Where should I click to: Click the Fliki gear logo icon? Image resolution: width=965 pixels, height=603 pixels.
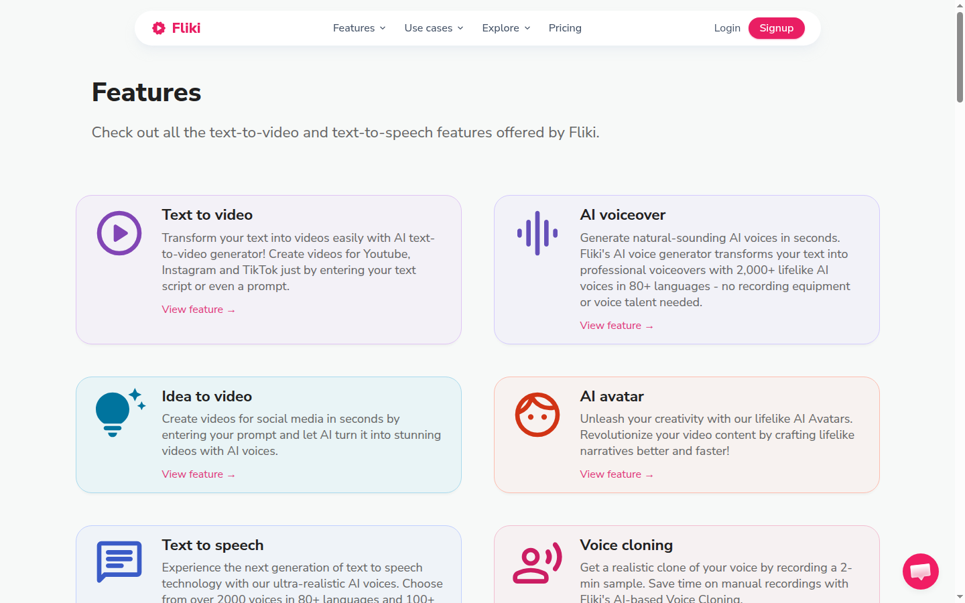[x=159, y=28]
